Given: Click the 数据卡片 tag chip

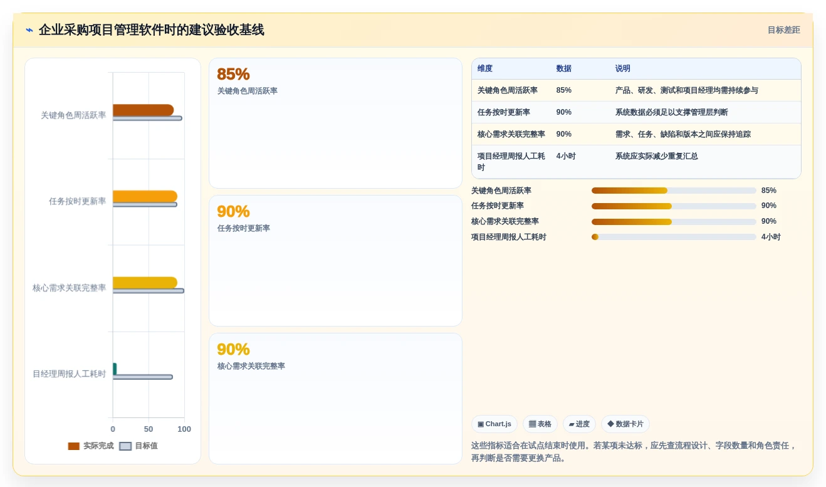Looking at the screenshot, I should click(625, 424).
